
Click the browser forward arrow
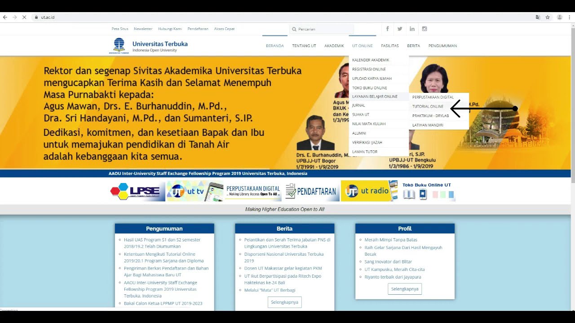click(14, 17)
